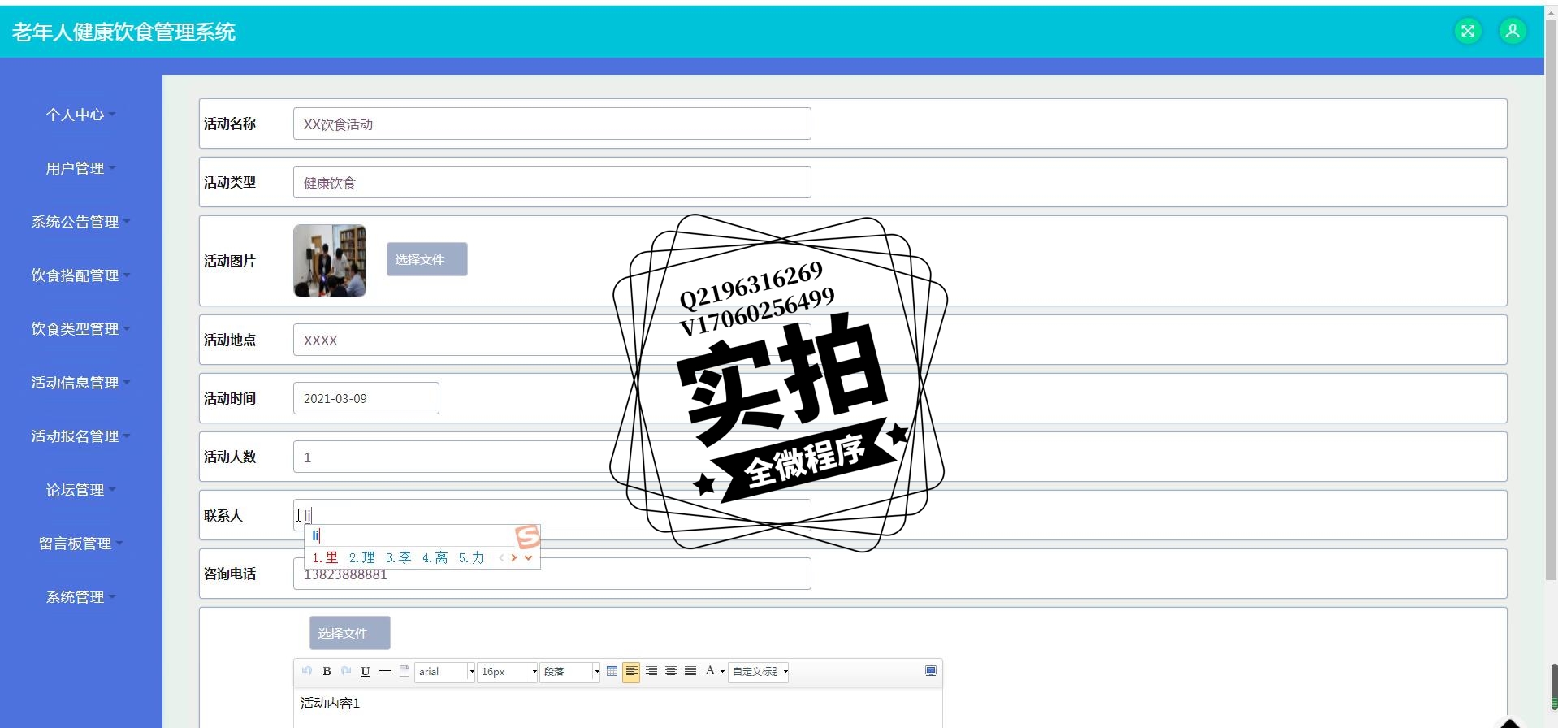Expand the 系统管理 sidebar menu
1558x728 pixels.
coord(80,597)
